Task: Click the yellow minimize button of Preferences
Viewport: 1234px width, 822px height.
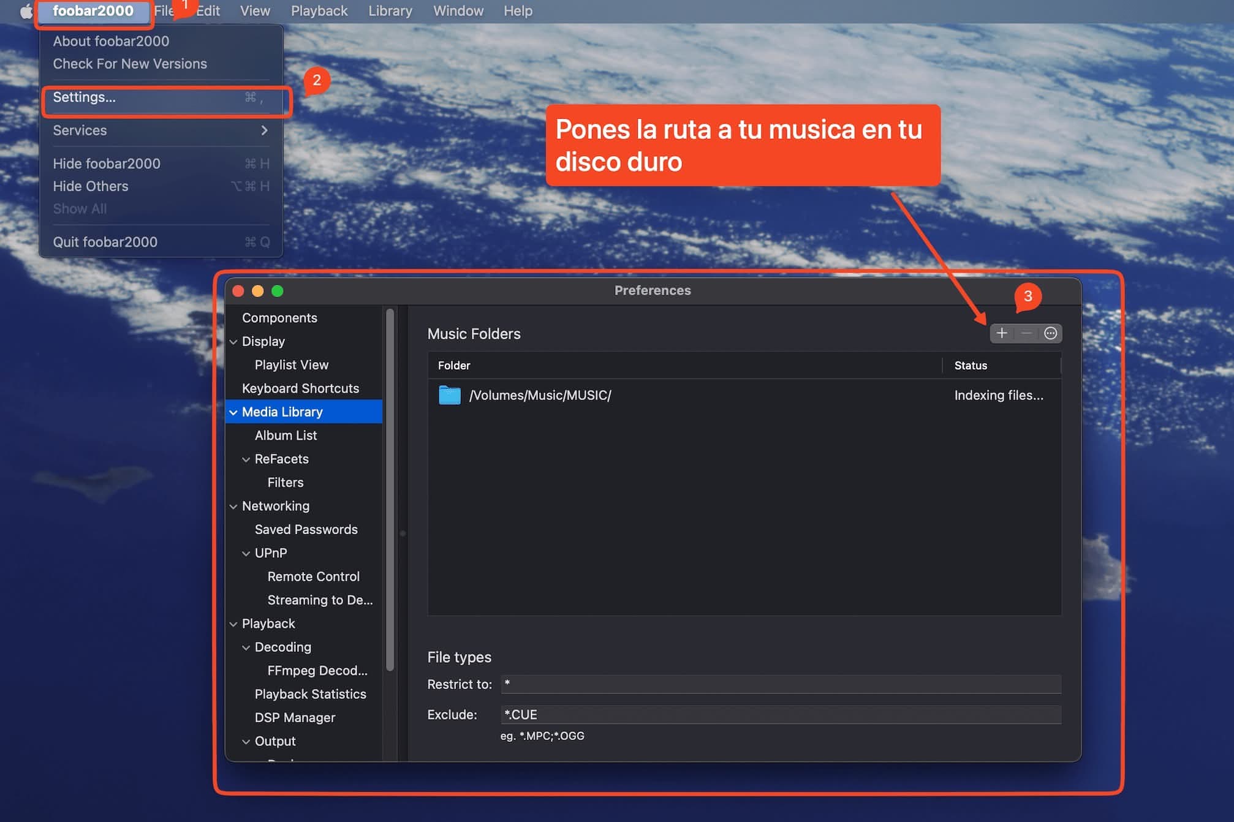Action: click(x=258, y=291)
